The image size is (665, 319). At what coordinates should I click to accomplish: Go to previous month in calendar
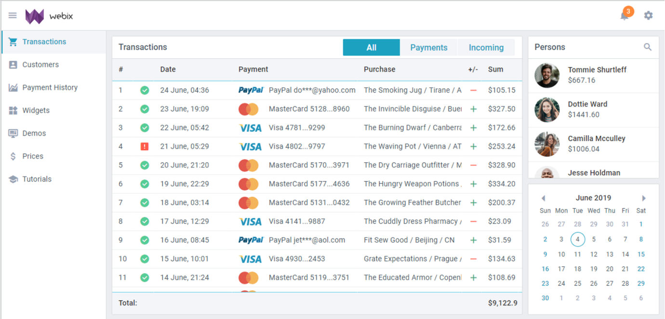pyautogui.click(x=543, y=198)
